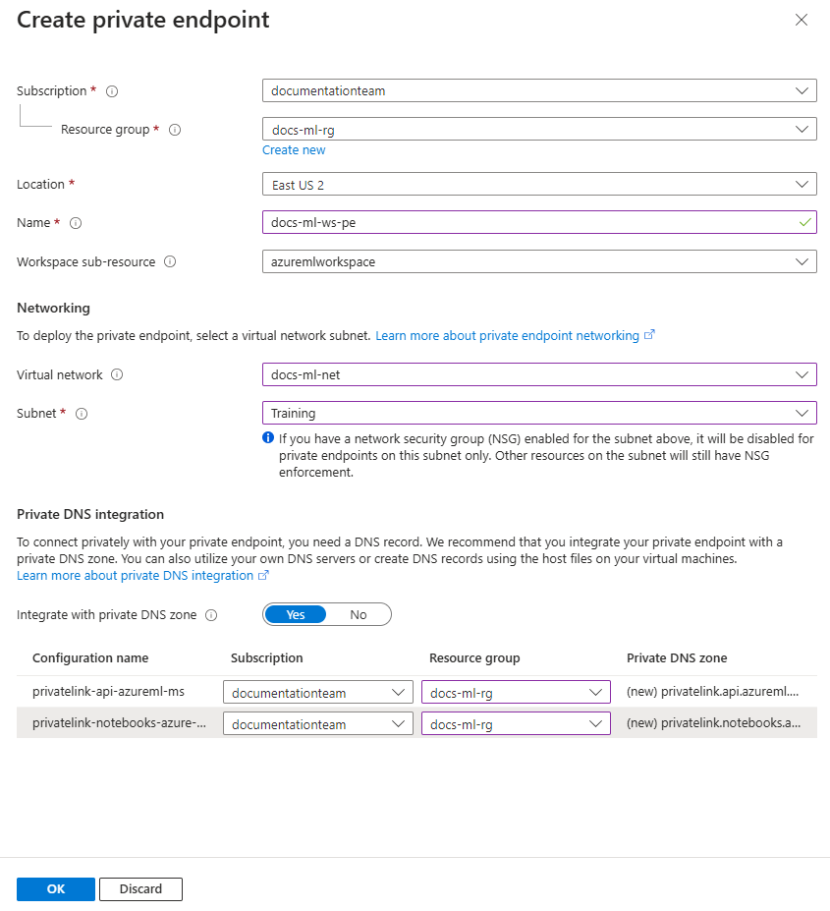The image size is (830, 911).
Task: Set Integrate with private DNS zone to No
Action: [x=359, y=613]
